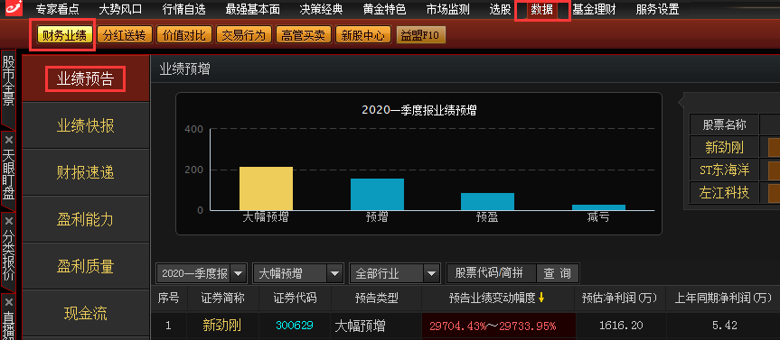Open the 2020一季度报 period dropdown
The image size is (780, 340).
[239, 273]
